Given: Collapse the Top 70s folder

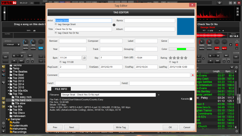Looking at the screenshot, I should 8,94.
